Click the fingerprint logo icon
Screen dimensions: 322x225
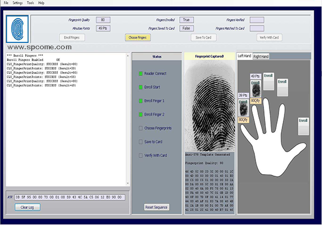[18, 30]
